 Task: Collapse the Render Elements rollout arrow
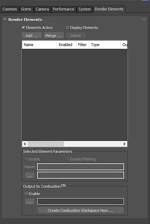pyautogui.click(x=5, y=19)
